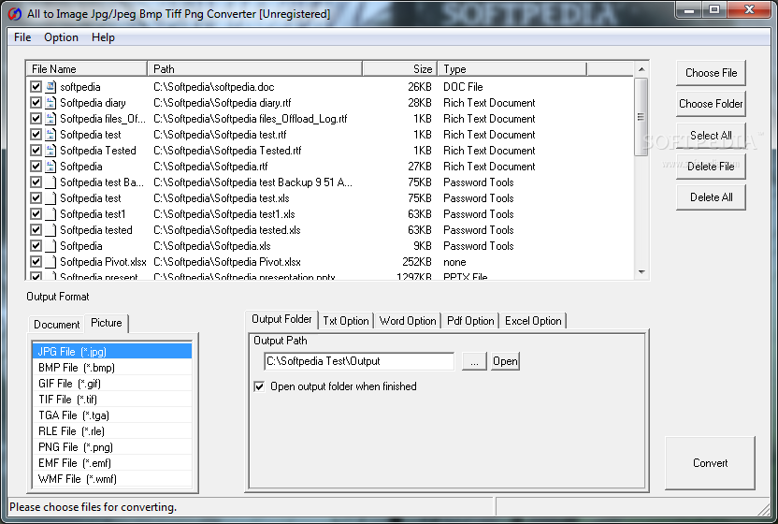778x524 pixels.
Task: Click the Softpedia test1 xls file icon
Action: [x=50, y=214]
